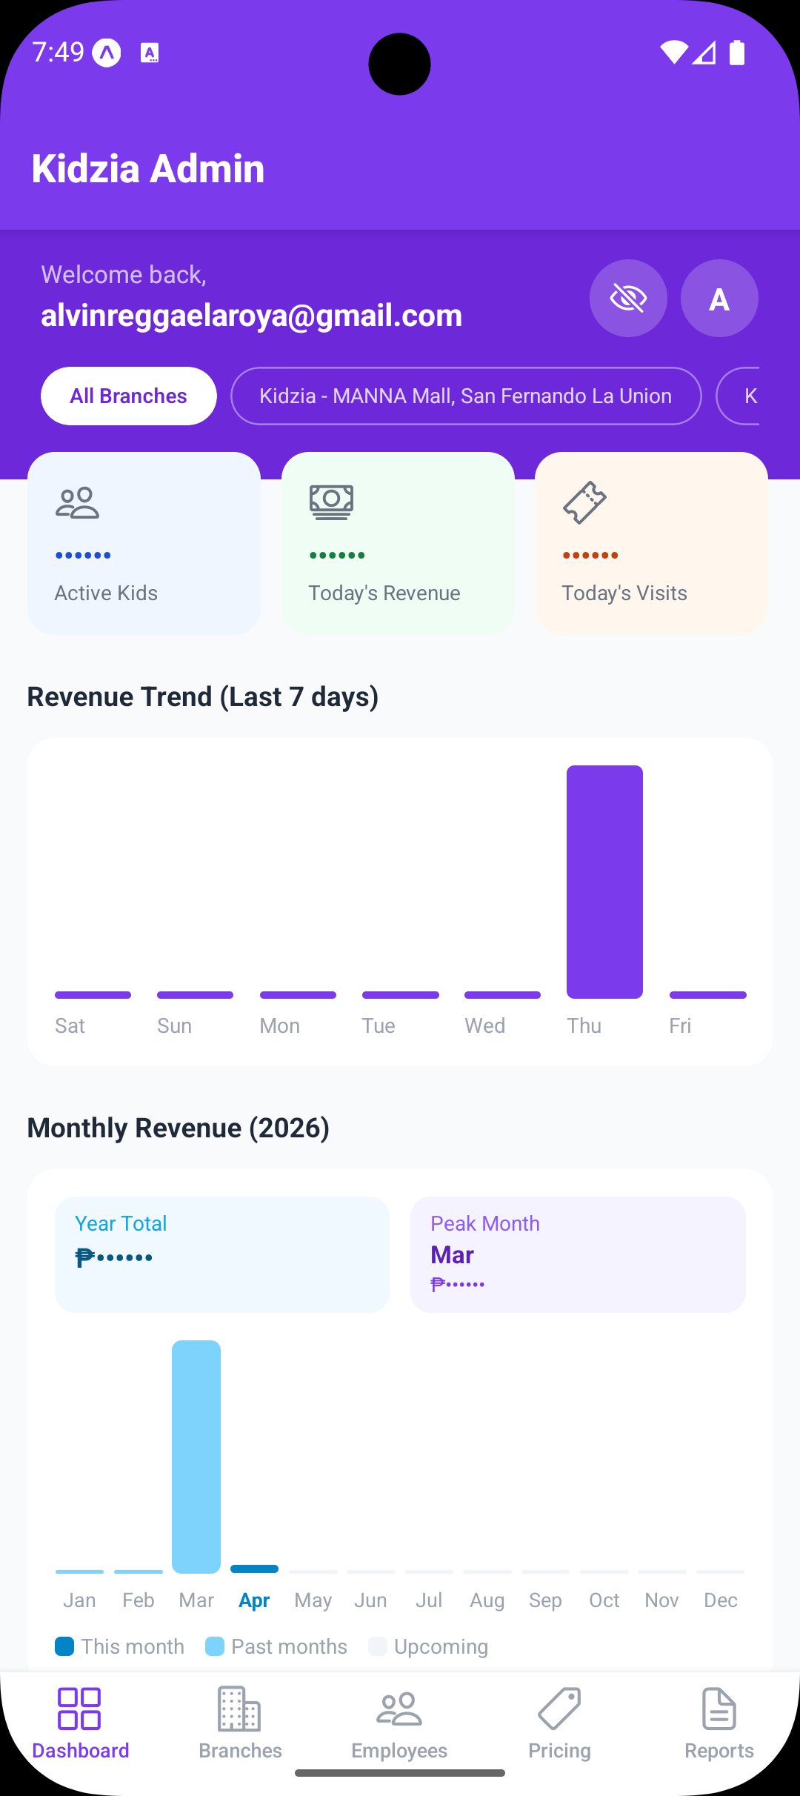
Task: Open the profile avatar labeled A
Action: click(719, 299)
